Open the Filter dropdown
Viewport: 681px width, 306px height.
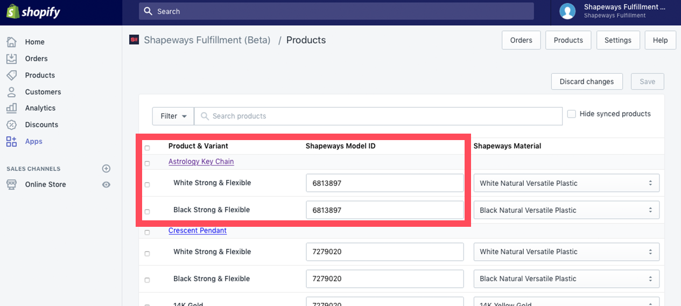(x=173, y=116)
